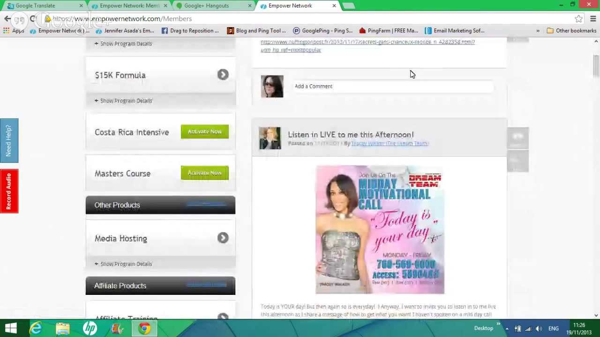Open the 'Record Audio' side tab
600x337 pixels.
coord(9,191)
